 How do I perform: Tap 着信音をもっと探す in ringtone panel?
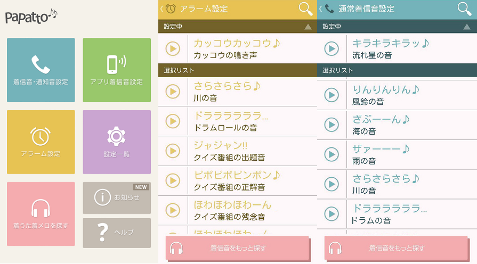pyautogui.click(x=396, y=248)
